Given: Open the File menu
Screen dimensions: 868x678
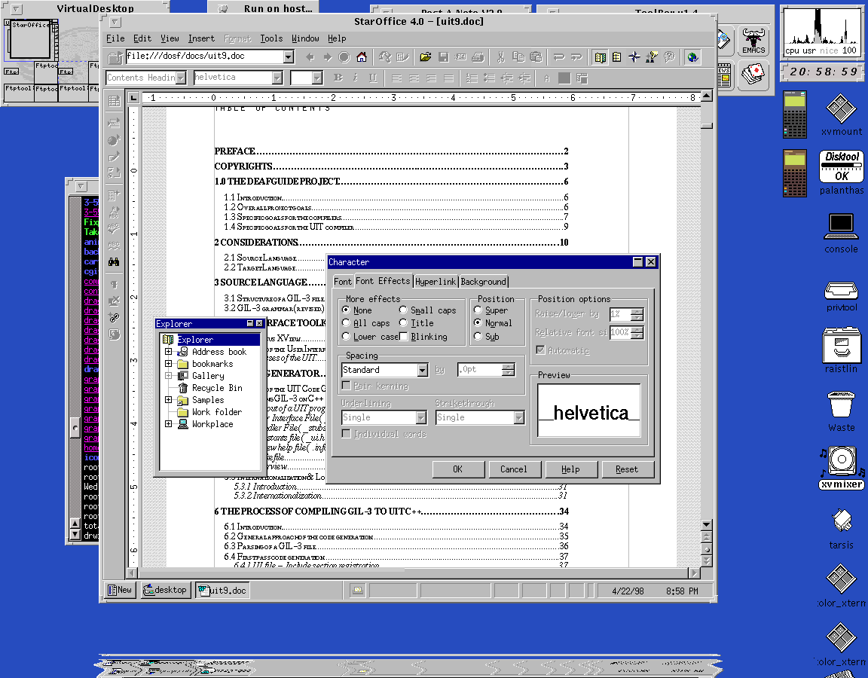Looking at the screenshot, I should (x=115, y=38).
